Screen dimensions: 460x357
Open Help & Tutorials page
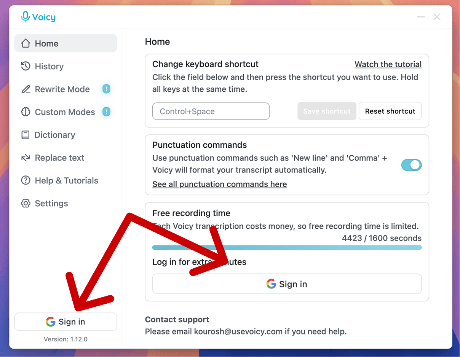(x=65, y=180)
